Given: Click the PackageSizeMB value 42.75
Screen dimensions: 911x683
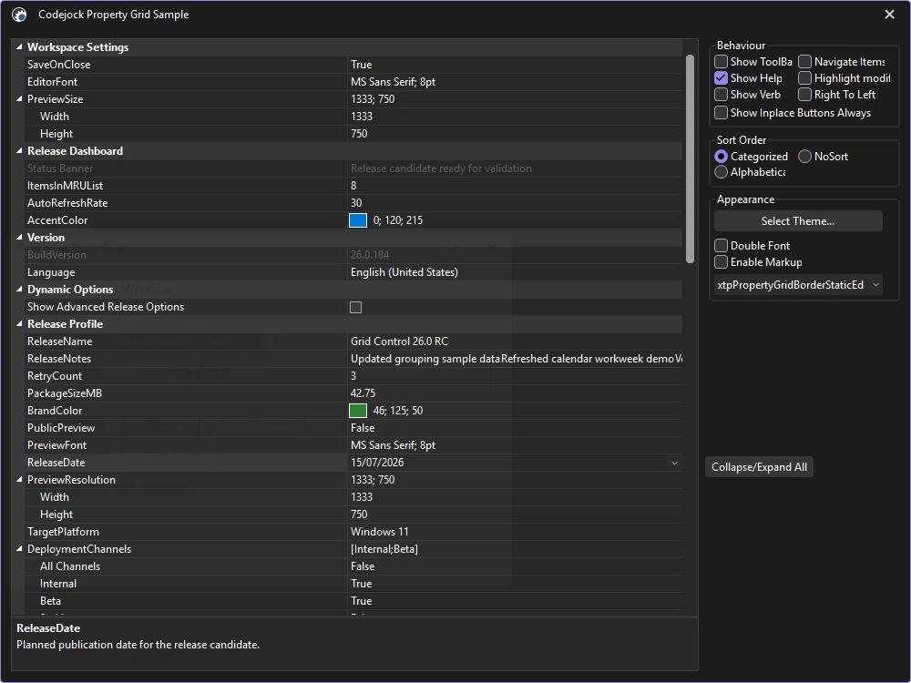Looking at the screenshot, I should pos(515,393).
